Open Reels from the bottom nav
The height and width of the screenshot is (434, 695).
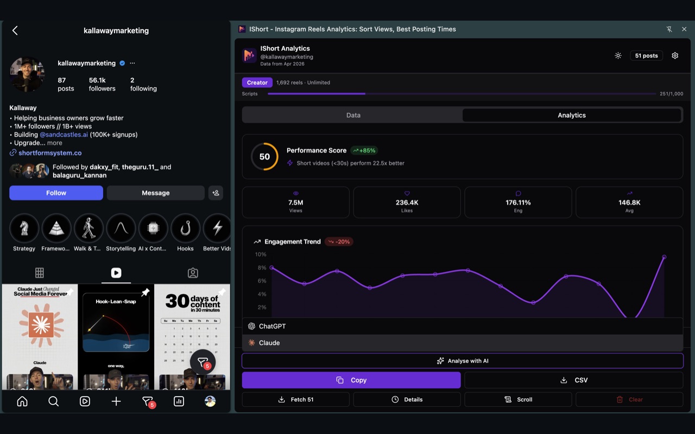(85, 401)
